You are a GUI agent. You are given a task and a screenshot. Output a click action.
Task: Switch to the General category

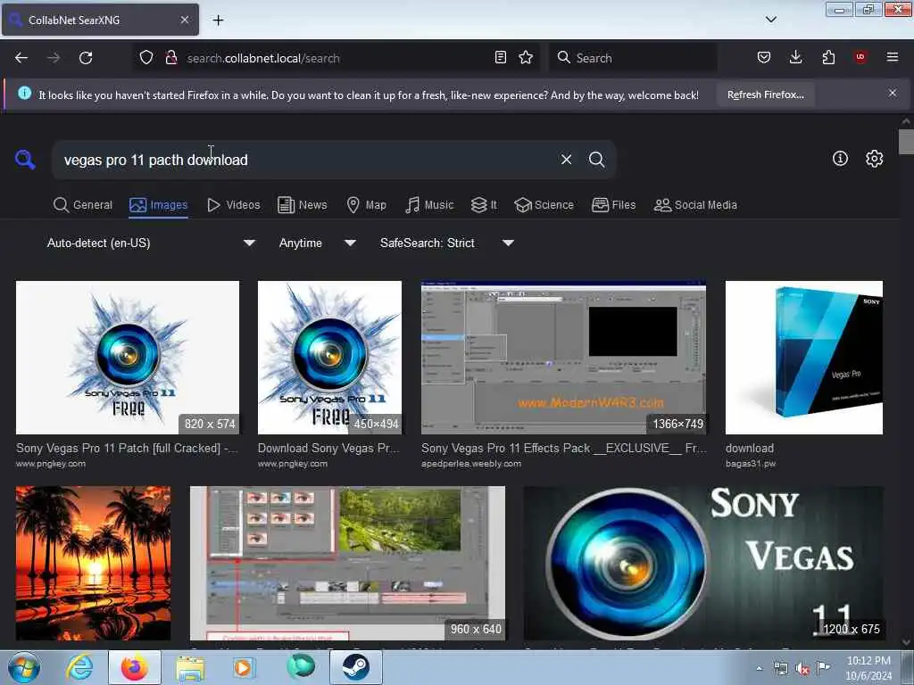tap(83, 205)
